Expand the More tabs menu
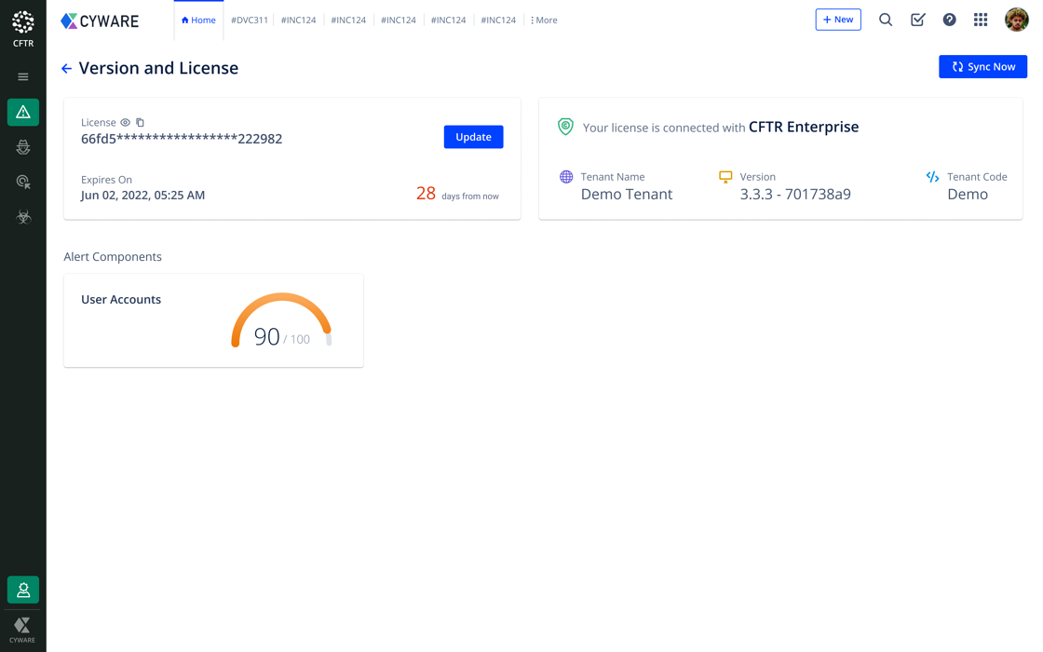 coord(544,20)
